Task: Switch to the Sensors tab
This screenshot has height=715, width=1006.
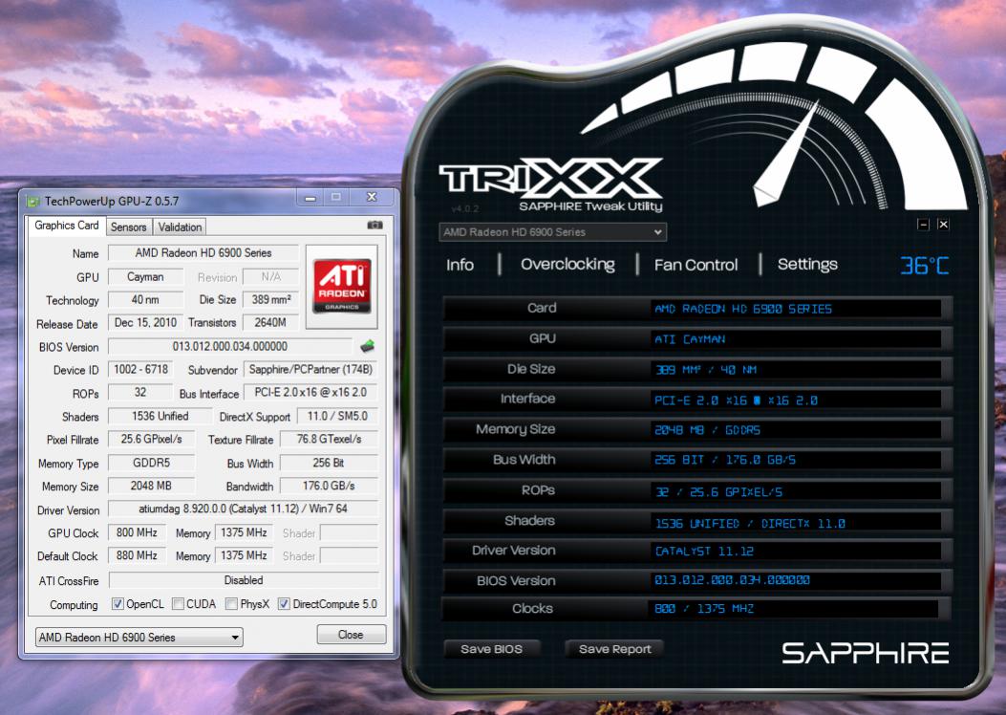Action: click(x=128, y=227)
